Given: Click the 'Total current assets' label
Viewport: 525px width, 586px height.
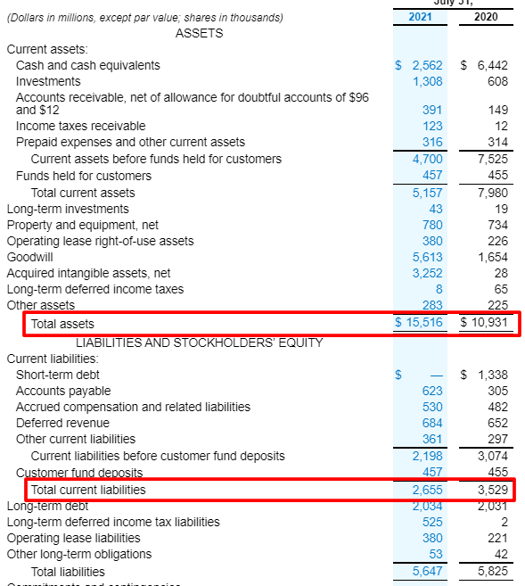Looking at the screenshot, I should point(83,194).
